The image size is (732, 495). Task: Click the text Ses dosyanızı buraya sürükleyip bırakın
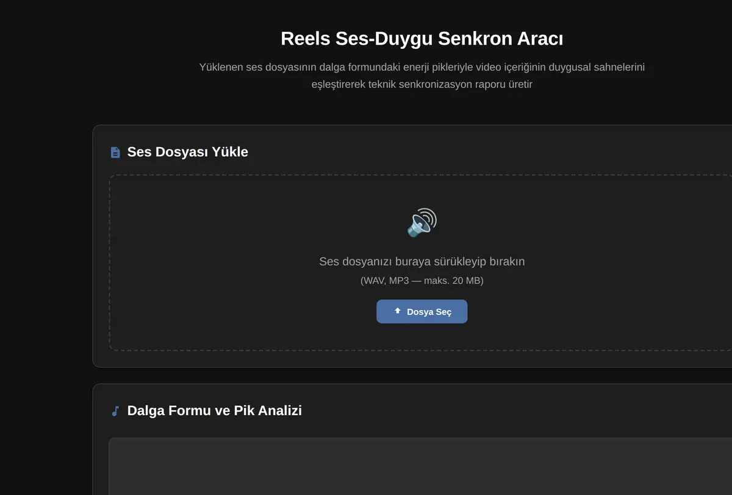coord(422,261)
